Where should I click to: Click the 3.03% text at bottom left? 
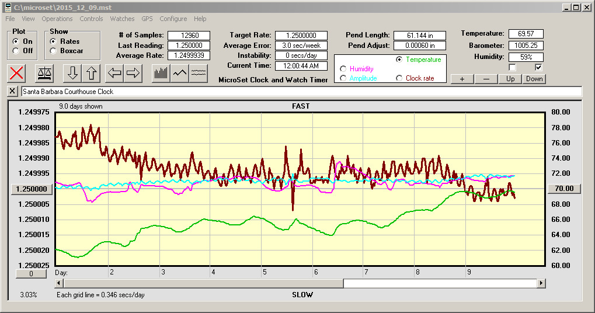tap(29, 295)
